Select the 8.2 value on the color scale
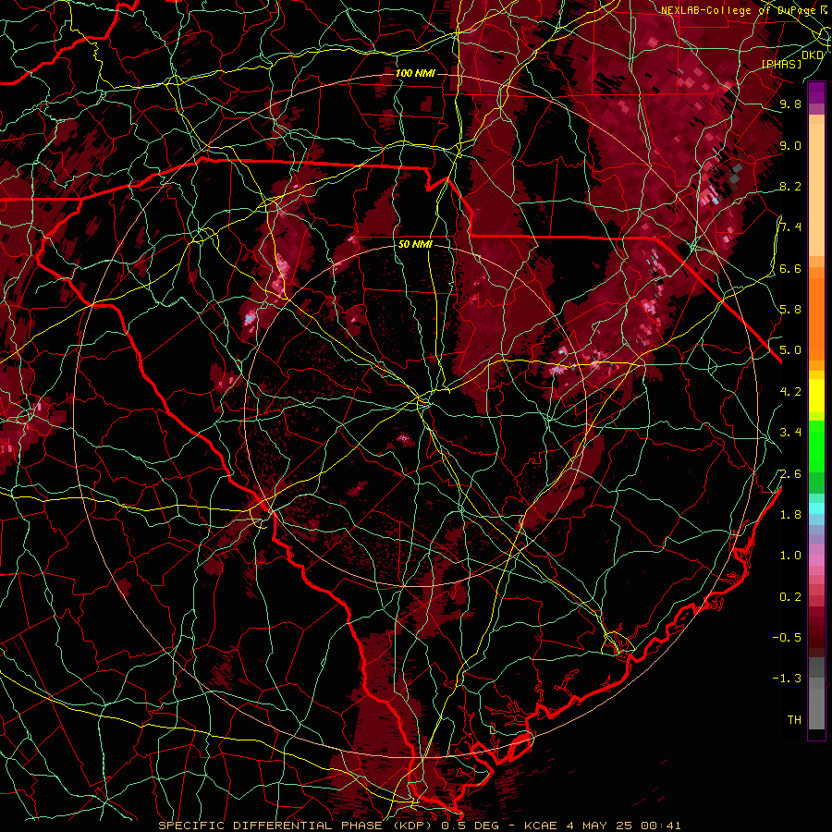The height and width of the screenshot is (832, 832). point(790,186)
